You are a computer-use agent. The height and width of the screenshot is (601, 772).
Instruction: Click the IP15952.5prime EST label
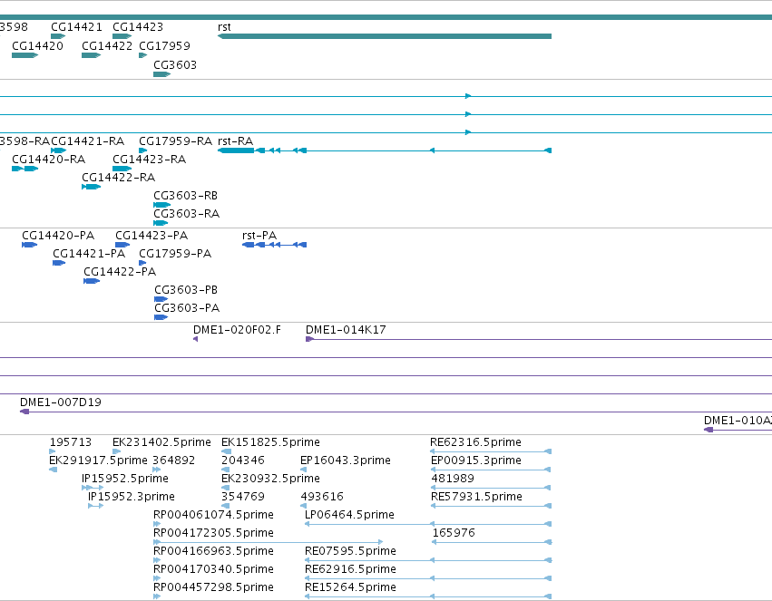coord(125,479)
